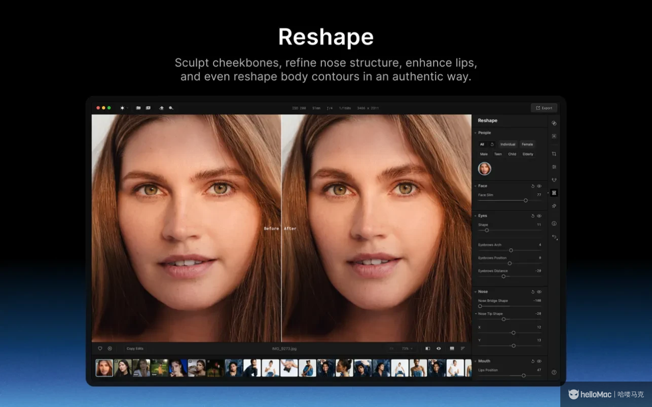652x407 pixels.
Task: Collapse the Face section
Action: coord(475,186)
